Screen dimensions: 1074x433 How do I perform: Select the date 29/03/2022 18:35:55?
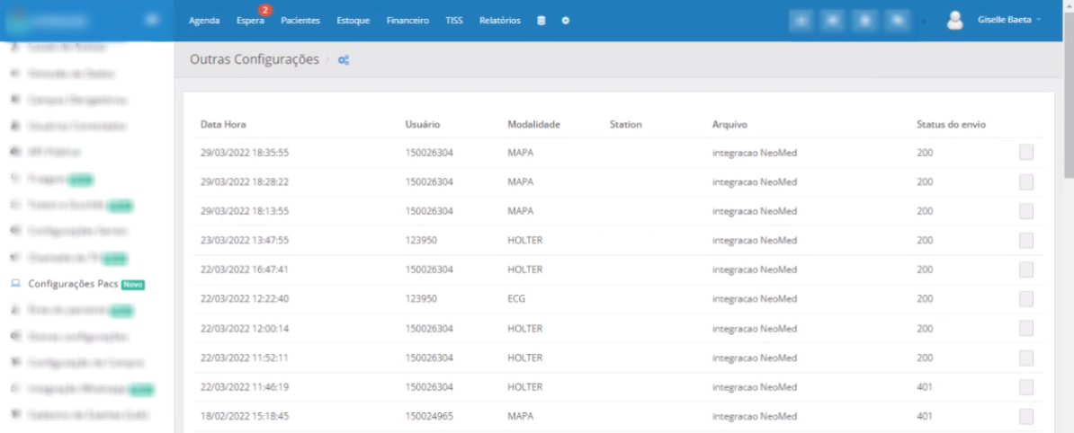click(245, 153)
